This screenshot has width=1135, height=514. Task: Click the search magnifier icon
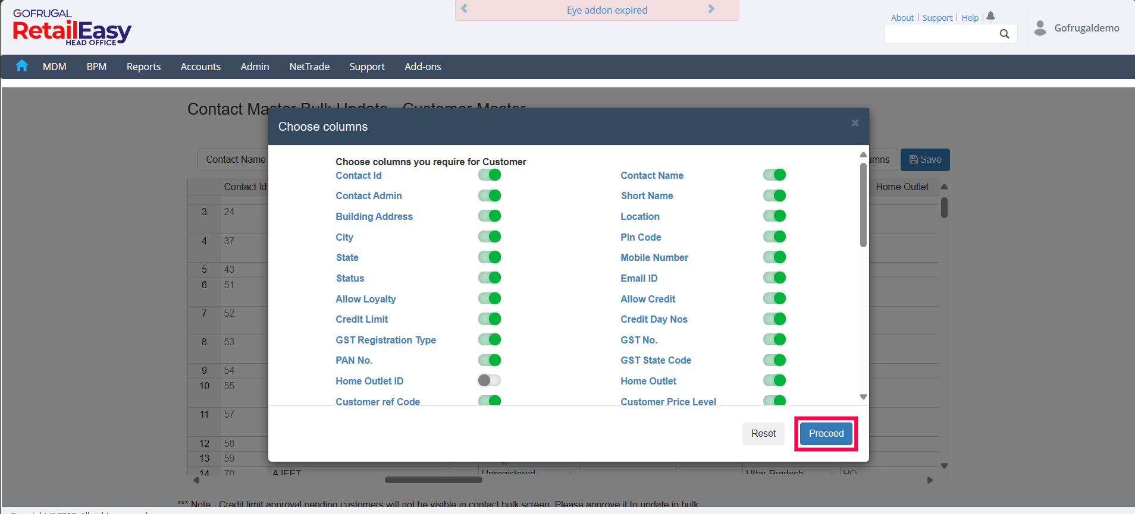pyautogui.click(x=1005, y=34)
